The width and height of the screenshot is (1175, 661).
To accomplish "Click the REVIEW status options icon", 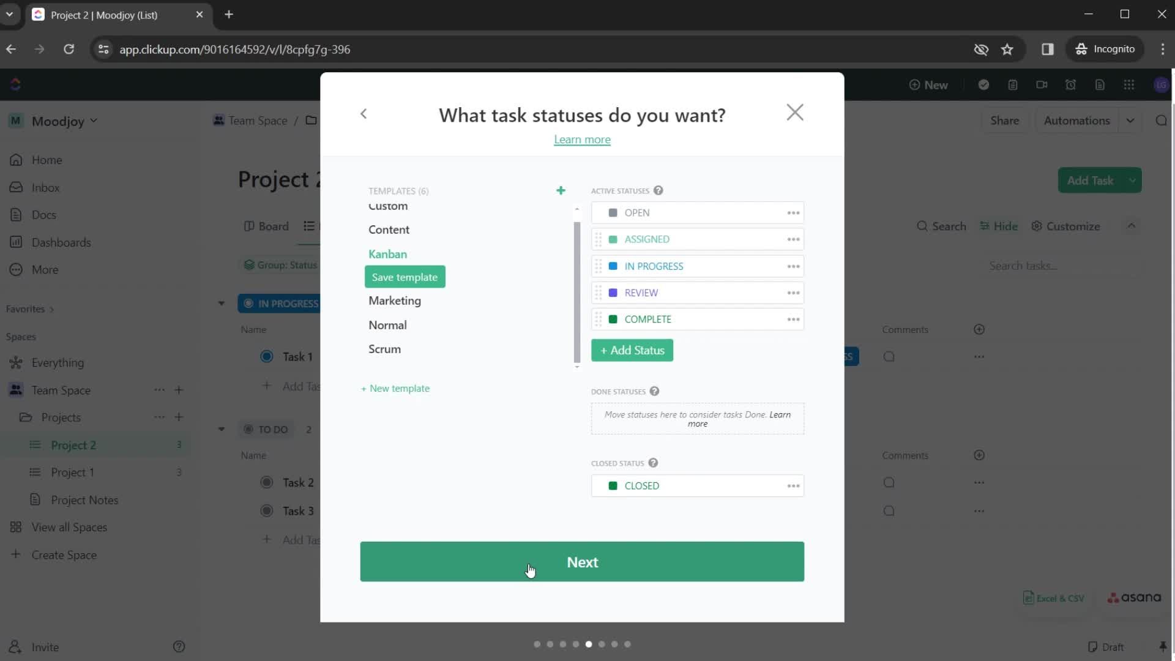I will (x=794, y=292).
